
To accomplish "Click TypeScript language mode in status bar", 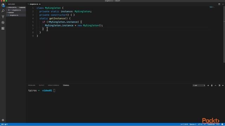I will [x=211, y=124].
